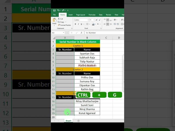Open the Borders tool in Font group
The image size is (175, 131).
tap(87, 24)
